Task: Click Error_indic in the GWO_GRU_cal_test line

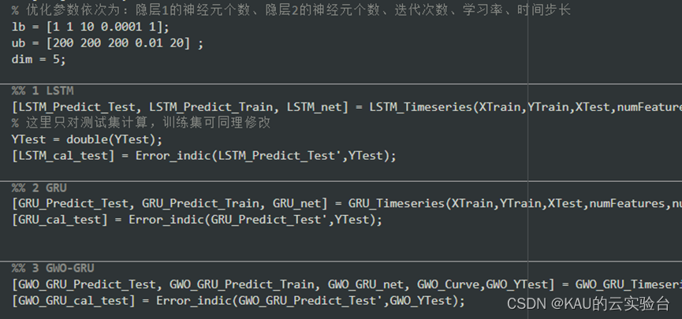Action: (x=194, y=301)
